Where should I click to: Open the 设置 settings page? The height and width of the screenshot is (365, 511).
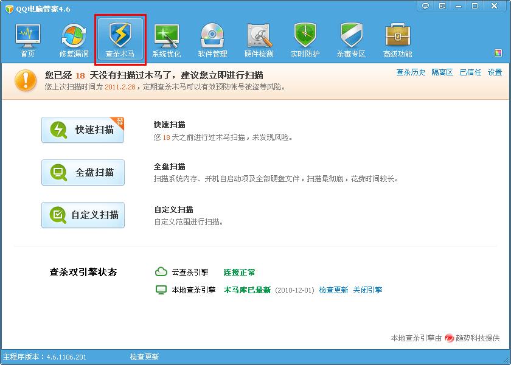(495, 72)
